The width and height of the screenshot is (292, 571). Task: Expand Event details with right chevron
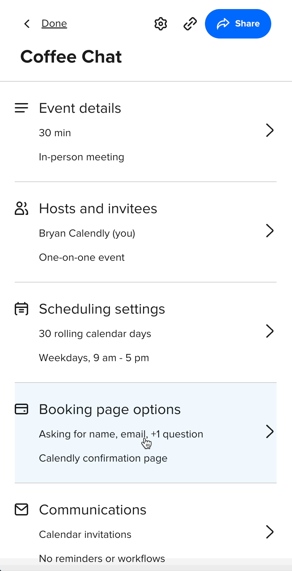click(x=270, y=130)
